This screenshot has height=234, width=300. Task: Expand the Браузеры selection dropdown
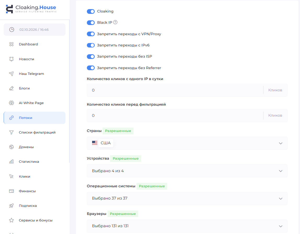(187, 226)
